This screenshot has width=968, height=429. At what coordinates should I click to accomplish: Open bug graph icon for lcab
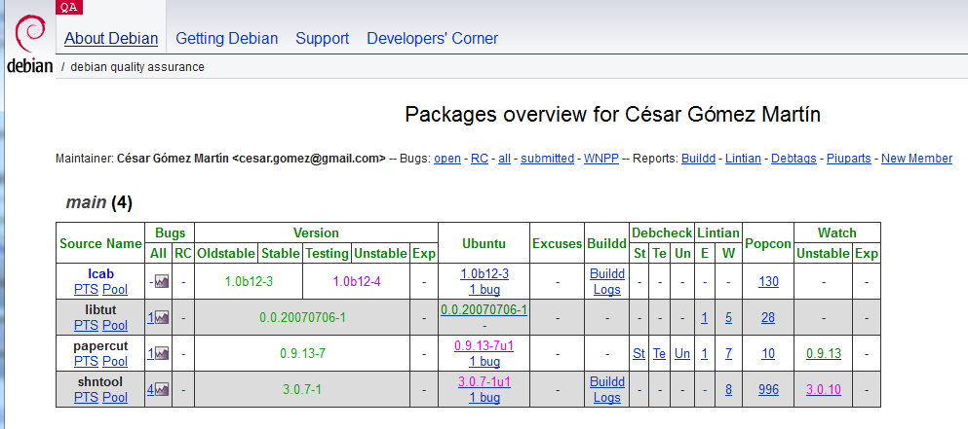(x=161, y=282)
